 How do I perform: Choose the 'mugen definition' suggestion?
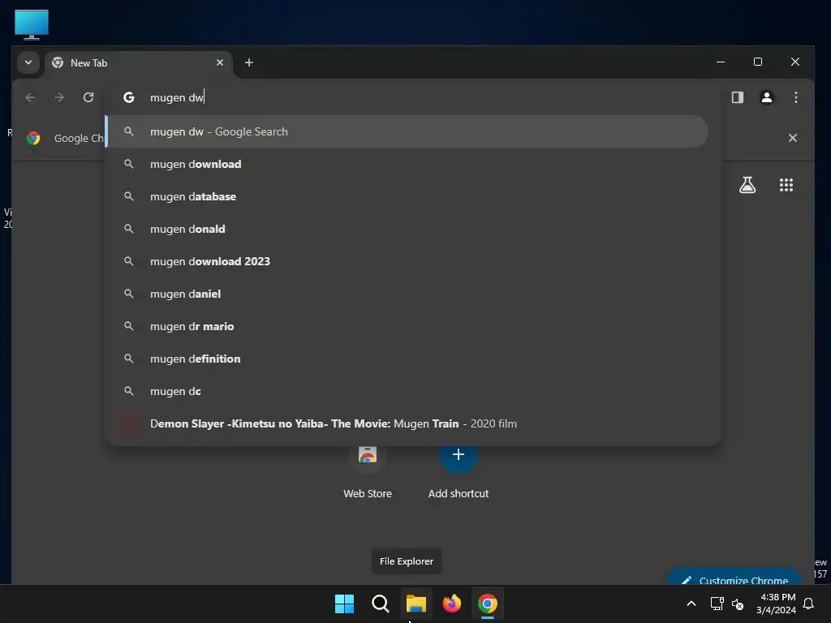[x=407, y=359]
